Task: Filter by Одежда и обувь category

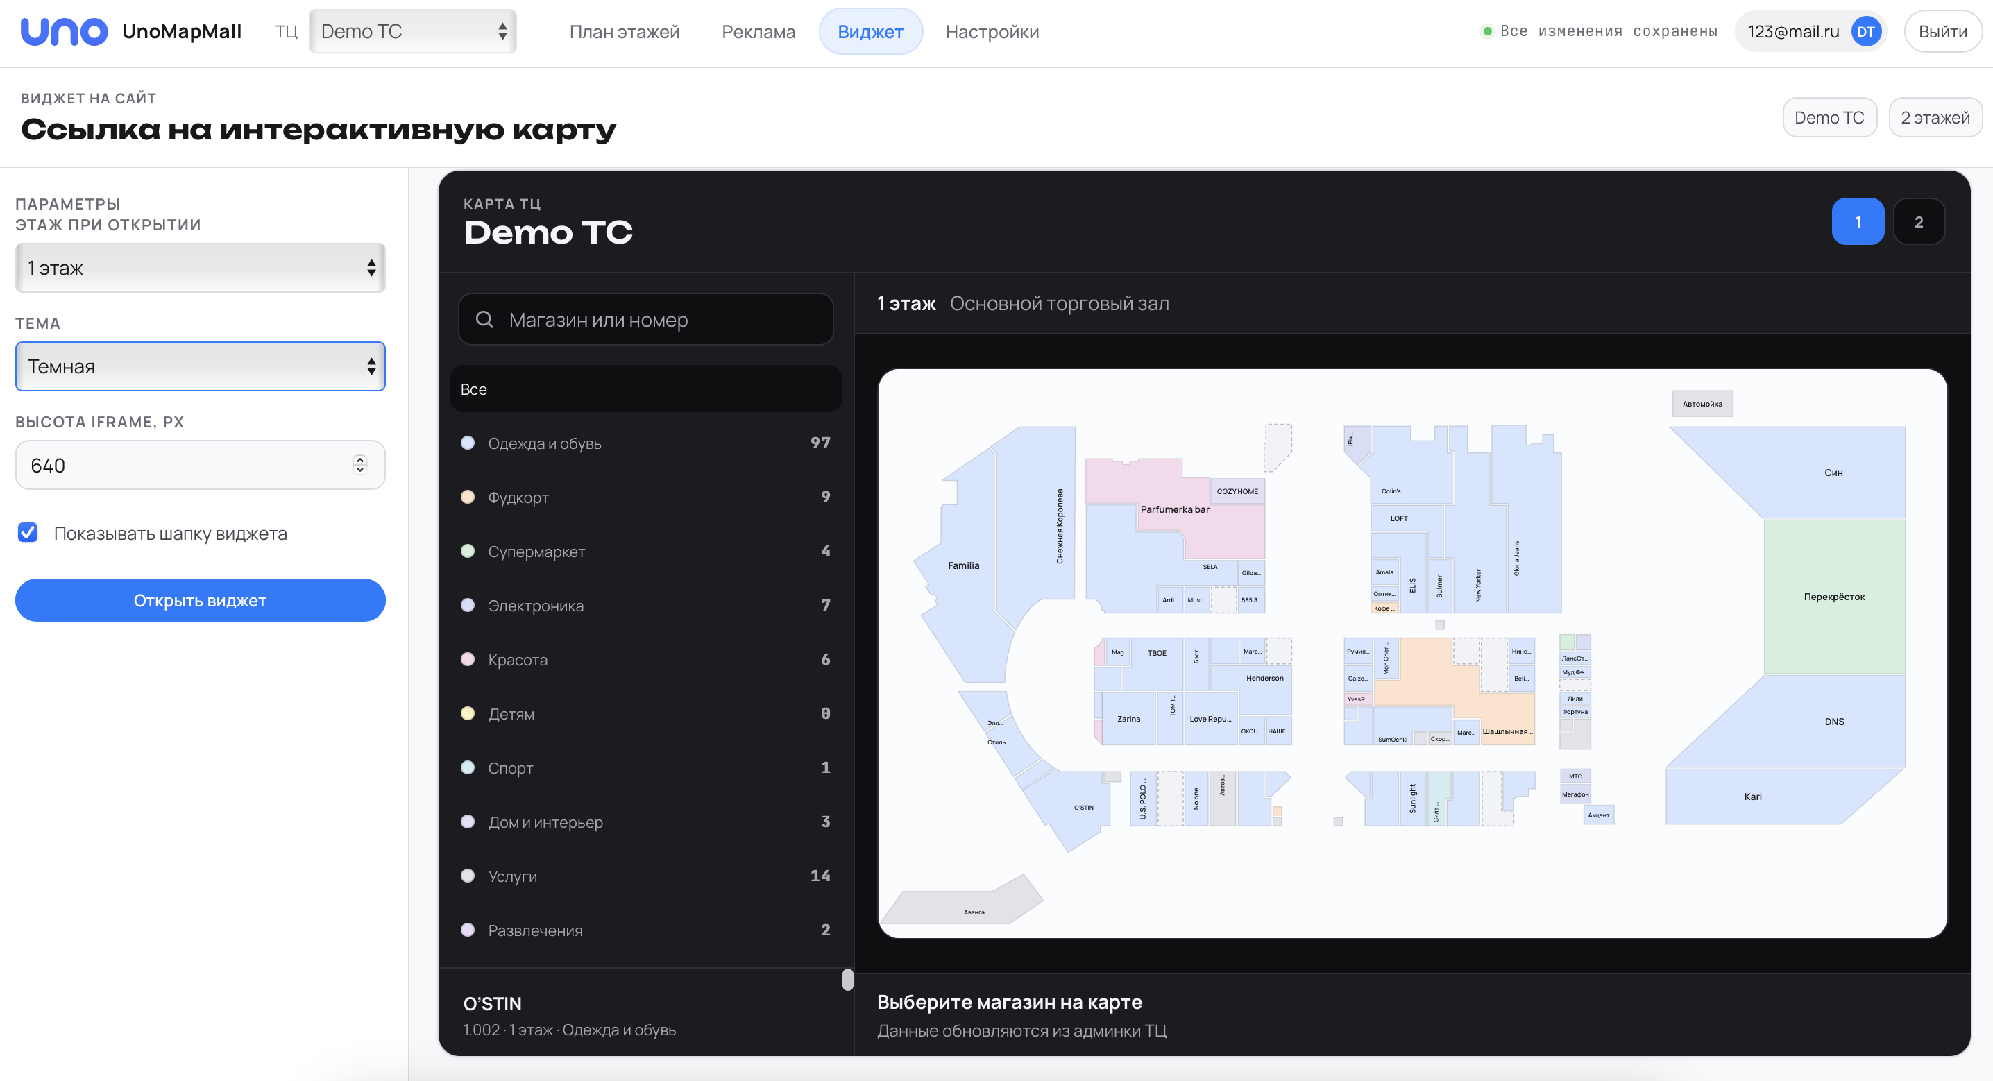Action: tap(646, 443)
